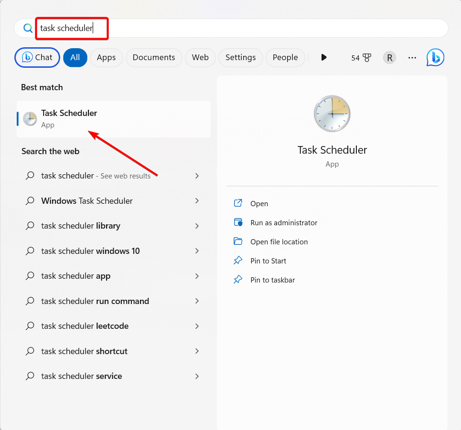Switch to the Web filter tab

200,58
